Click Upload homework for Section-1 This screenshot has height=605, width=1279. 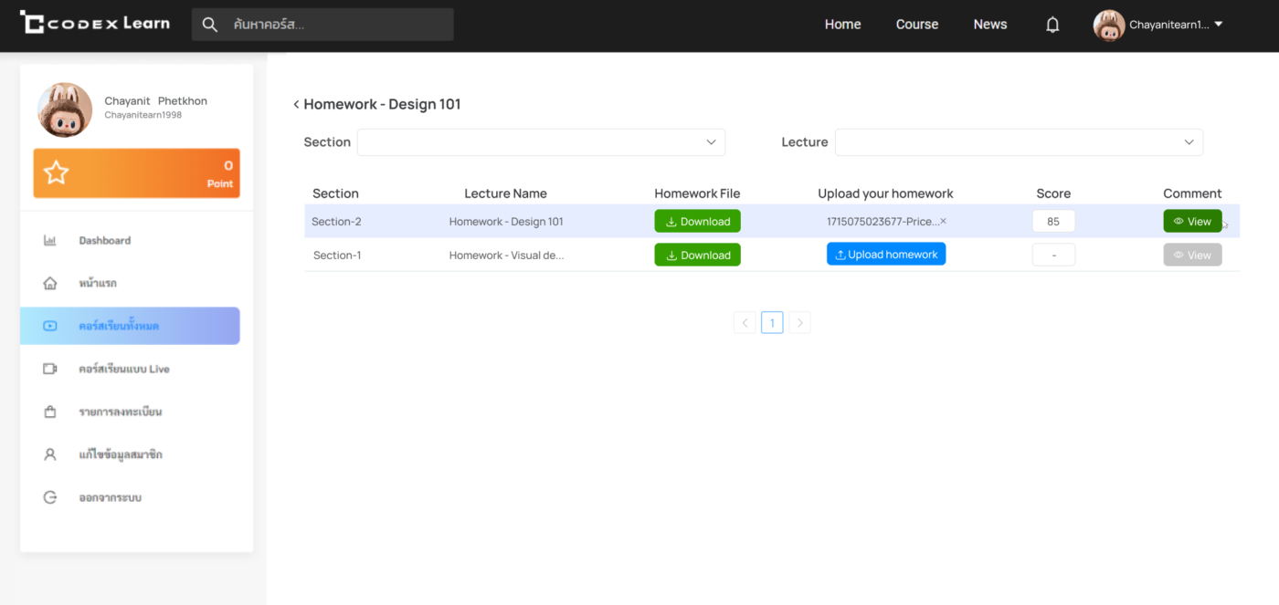tap(885, 255)
